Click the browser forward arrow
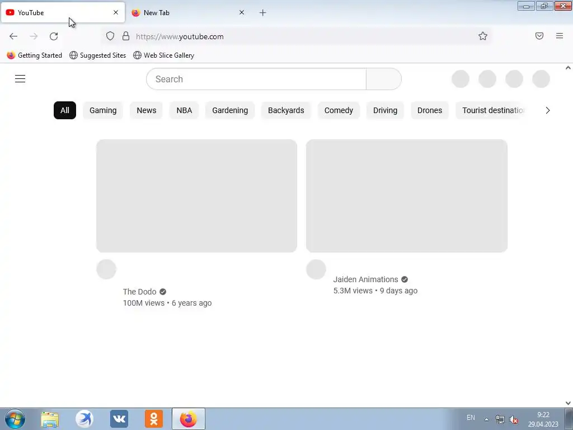The height and width of the screenshot is (430, 573). tap(34, 36)
